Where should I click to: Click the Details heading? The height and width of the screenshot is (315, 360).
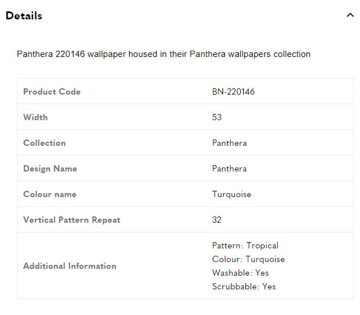tap(24, 16)
